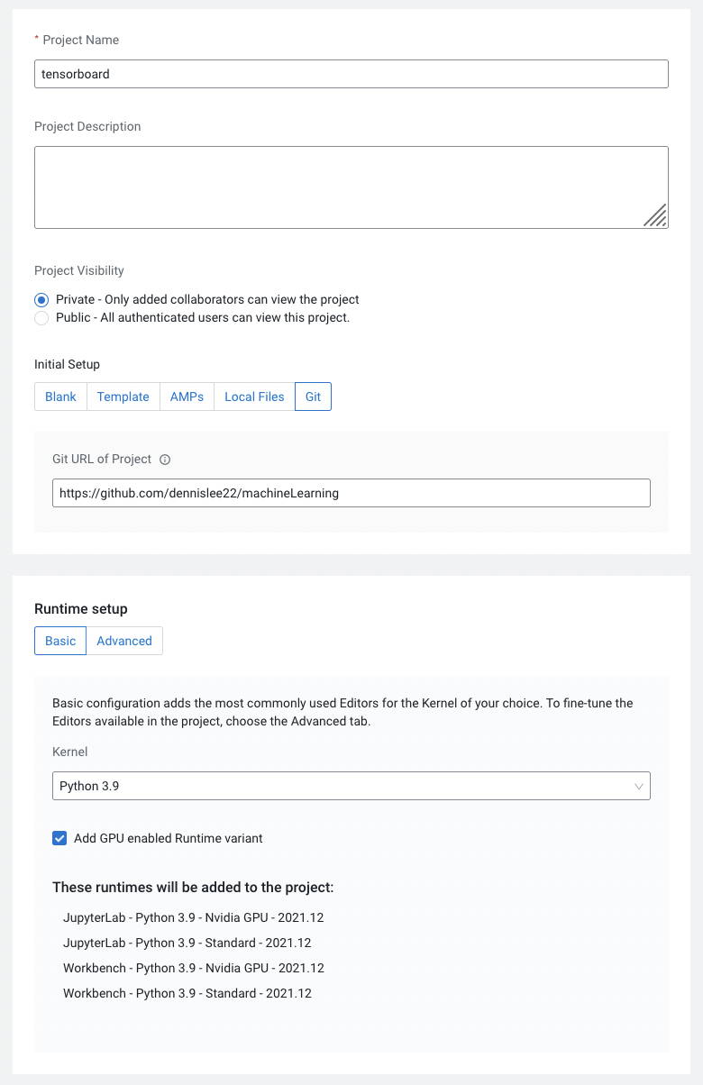This screenshot has width=703, height=1085.
Task: Click the Workbench Nvidia GPU runtime entry
Action: (193, 968)
